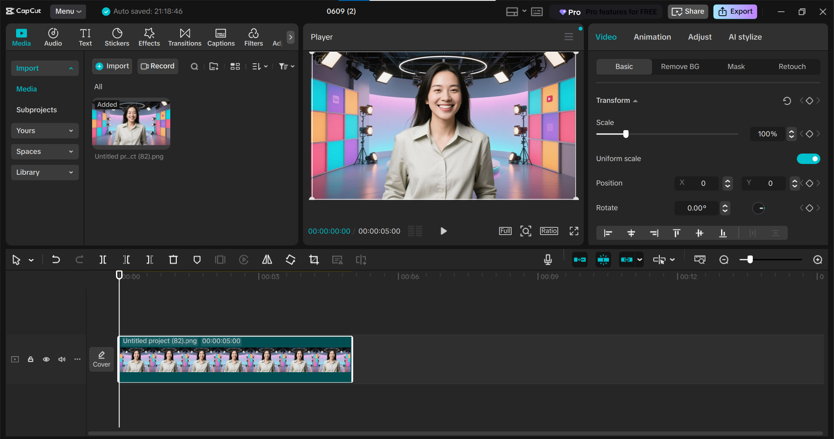Open the Stickers panel

click(x=117, y=37)
